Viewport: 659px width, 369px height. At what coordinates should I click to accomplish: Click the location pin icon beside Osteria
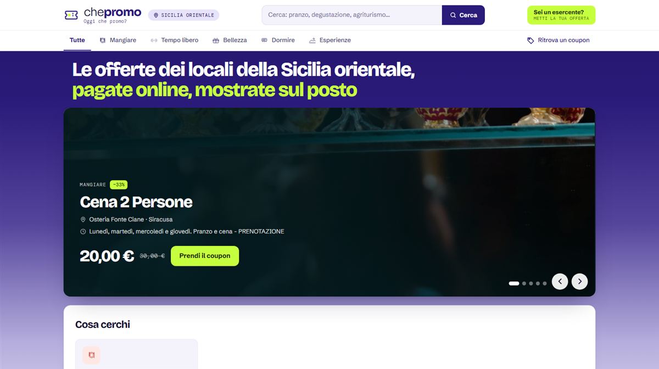[83, 220]
